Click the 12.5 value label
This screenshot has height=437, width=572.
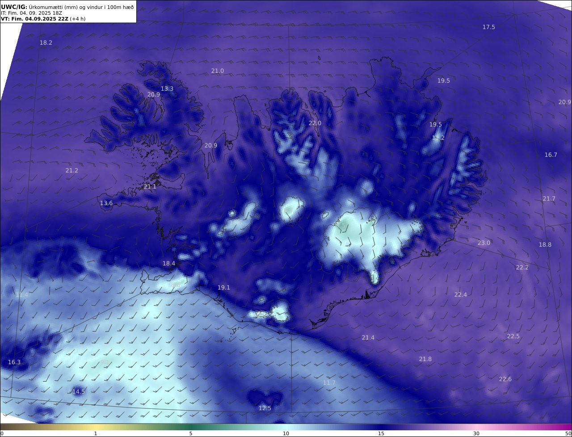265,408
